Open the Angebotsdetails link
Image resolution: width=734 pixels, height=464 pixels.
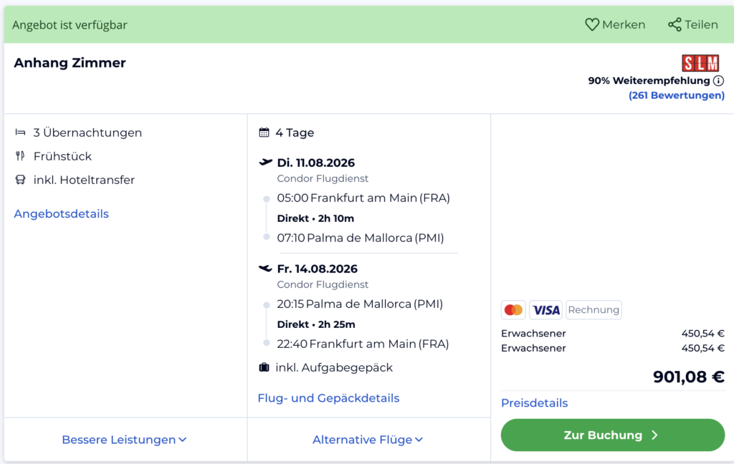click(62, 214)
